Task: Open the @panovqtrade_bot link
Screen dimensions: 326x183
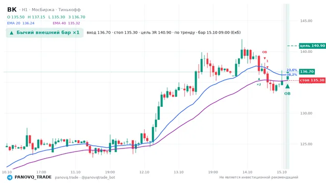Action: click(x=98, y=177)
